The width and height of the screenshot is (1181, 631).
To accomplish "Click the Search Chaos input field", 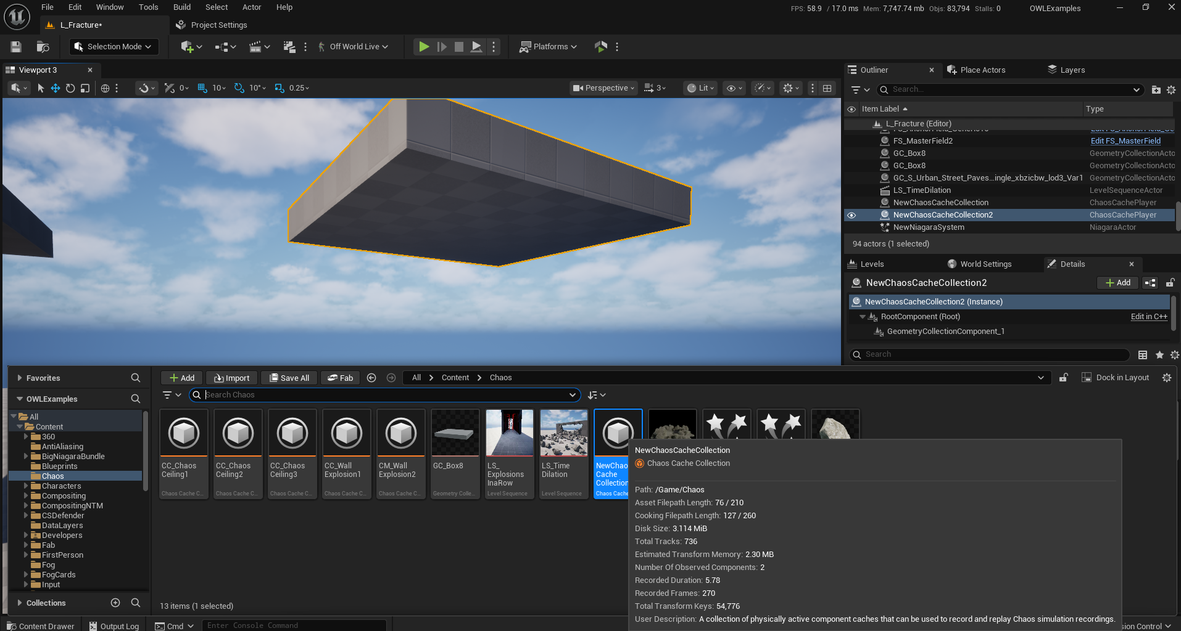I will point(386,395).
